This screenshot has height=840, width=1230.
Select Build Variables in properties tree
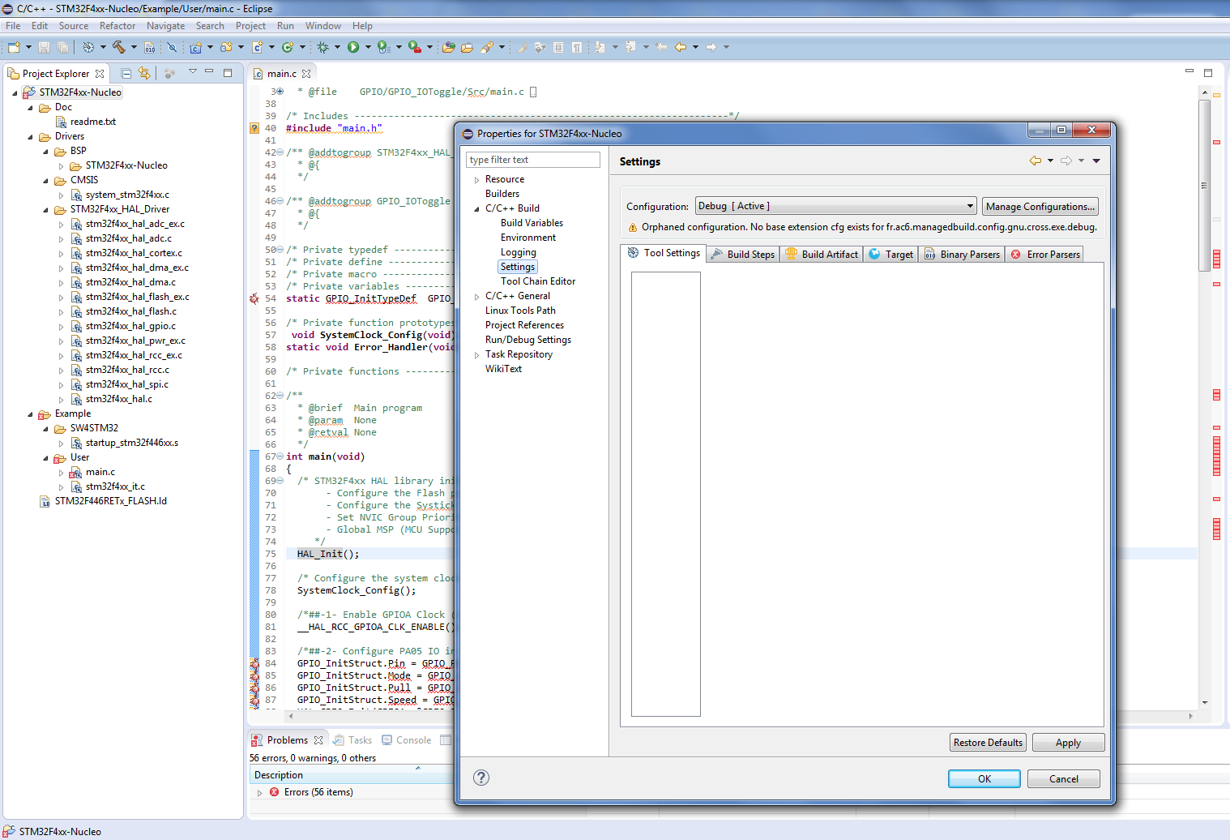click(x=532, y=223)
